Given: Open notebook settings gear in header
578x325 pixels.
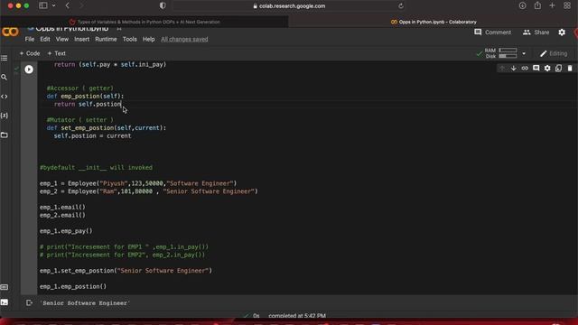Looking at the screenshot, I should pyautogui.click(x=562, y=32).
